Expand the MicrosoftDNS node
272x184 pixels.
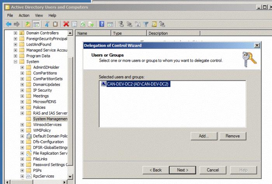click(x=22, y=102)
